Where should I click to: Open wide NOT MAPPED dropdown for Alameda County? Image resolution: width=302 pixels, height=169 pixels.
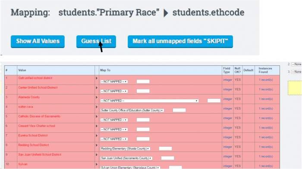(149, 101)
